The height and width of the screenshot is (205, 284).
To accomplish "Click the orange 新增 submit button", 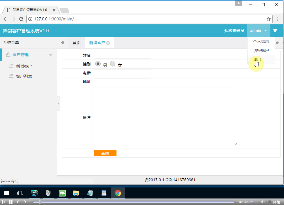I will tap(105, 153).
